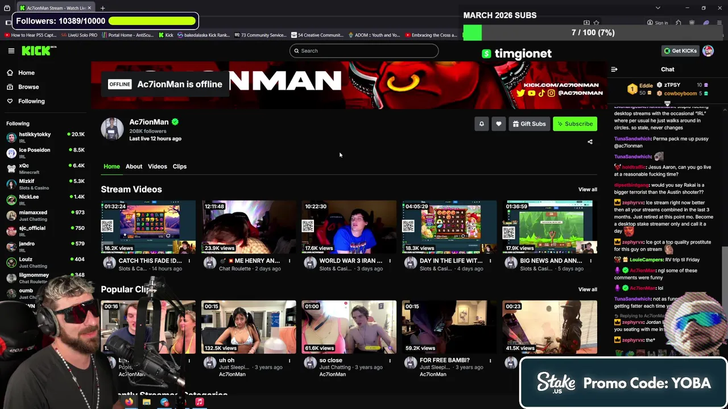
Task: Open options for FOR FREE BAMBI? clip
Action: [490, 360]
